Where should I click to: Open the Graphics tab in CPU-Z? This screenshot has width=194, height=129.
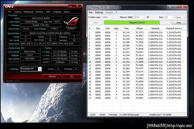(57, 12)
